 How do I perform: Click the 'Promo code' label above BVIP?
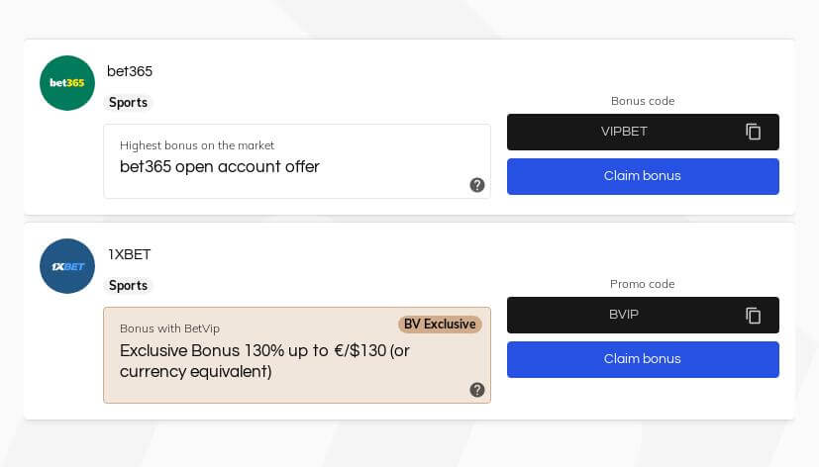[x=643, y=284]
